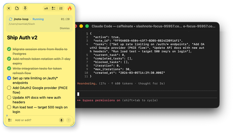
Task: Close the note with the X icon
Action: coord(9,8)
